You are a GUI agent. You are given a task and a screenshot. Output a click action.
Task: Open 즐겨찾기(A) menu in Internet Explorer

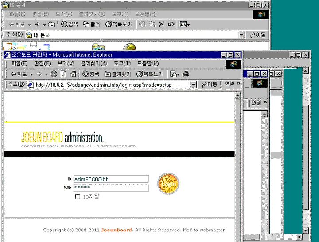[94, 64]
